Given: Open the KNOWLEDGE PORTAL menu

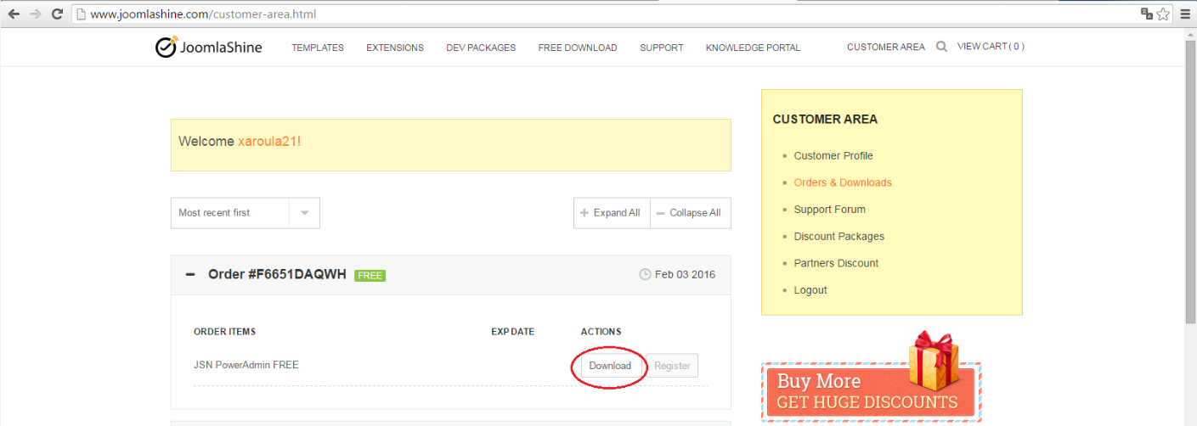Looking at the screenshot, I should [753, 48].
